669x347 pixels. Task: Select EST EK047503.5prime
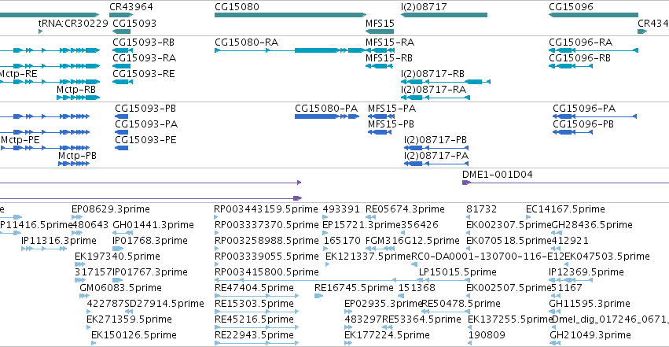click(607, 257)
